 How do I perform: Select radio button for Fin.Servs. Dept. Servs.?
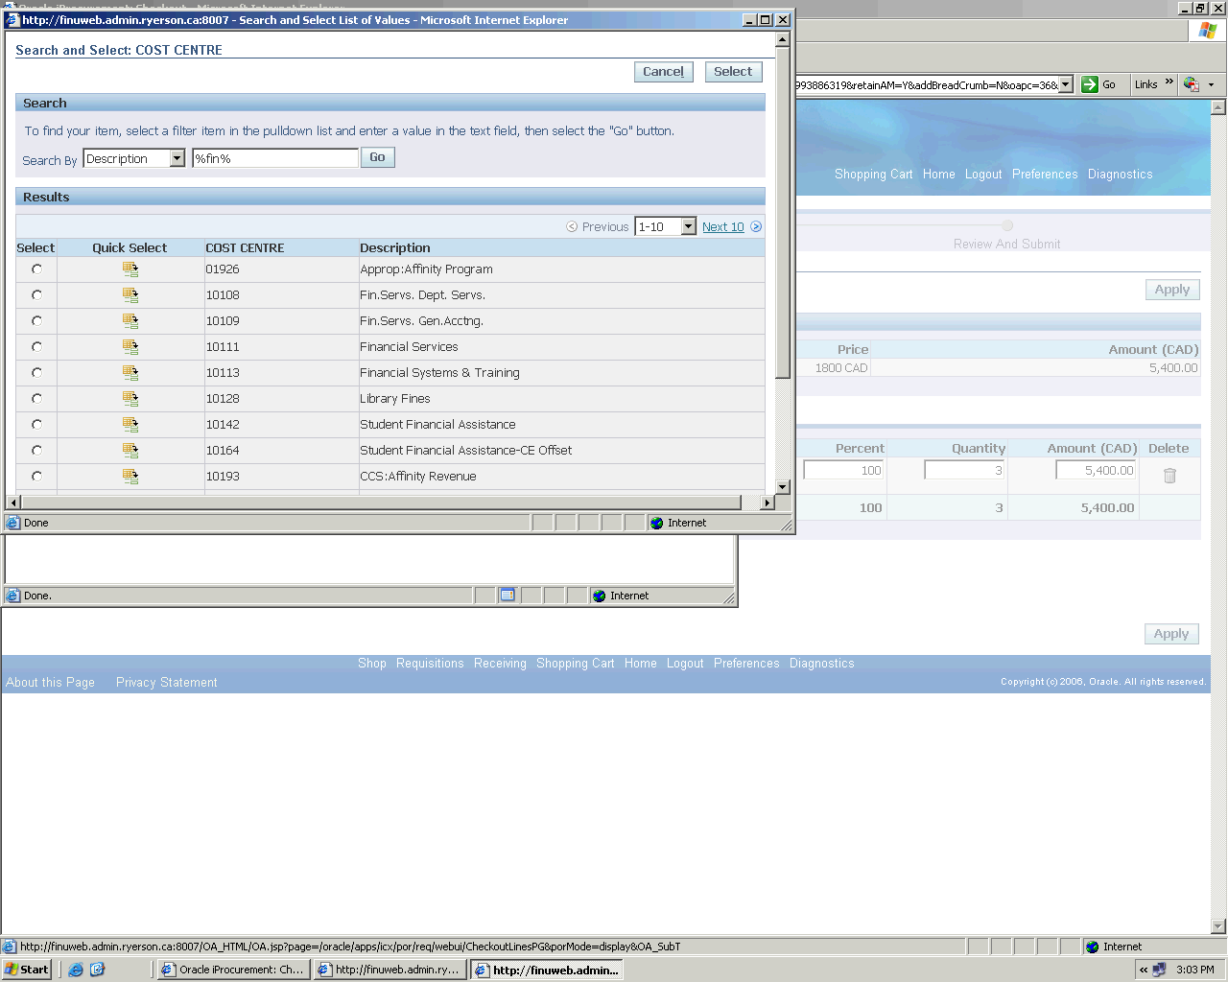click(36, 295)
